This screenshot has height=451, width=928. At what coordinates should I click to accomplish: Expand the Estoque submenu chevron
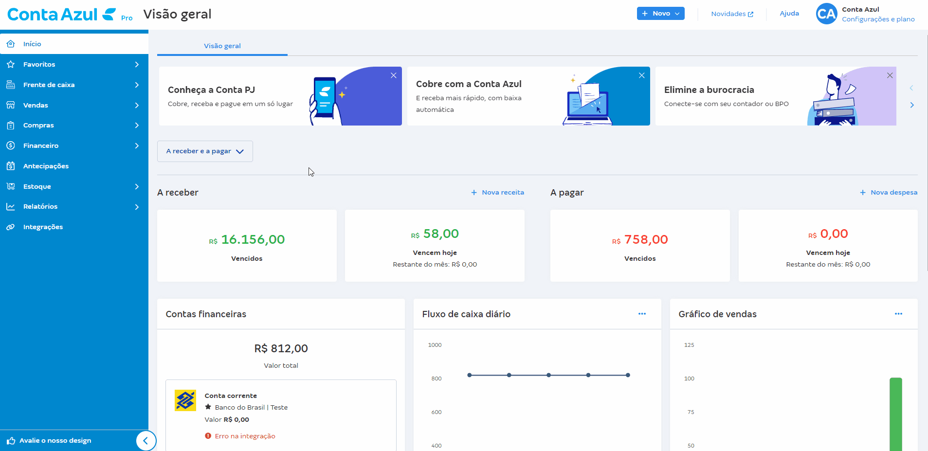pyautogui.click(x=137, y=186)
